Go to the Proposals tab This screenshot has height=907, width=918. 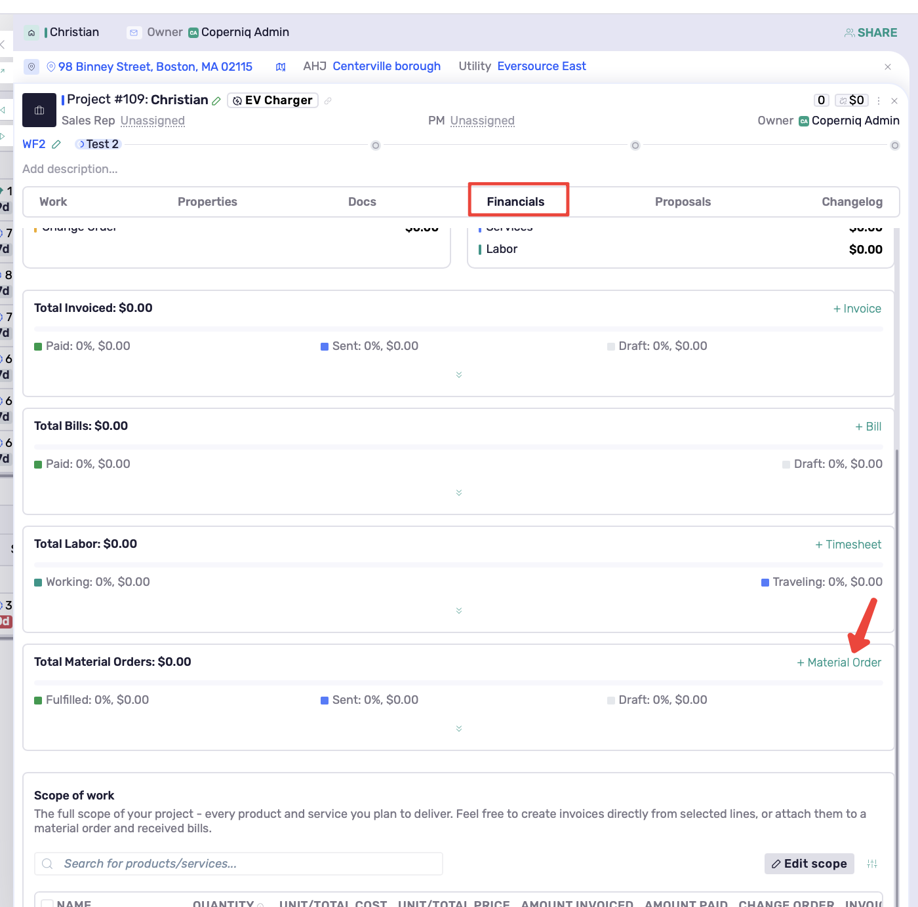(x=683, y=202)
